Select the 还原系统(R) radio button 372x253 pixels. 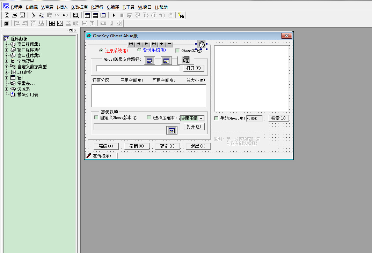pos(114,51)
